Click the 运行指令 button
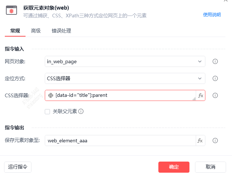The width and height of the screenshot is (232, 176). point(18,167)
